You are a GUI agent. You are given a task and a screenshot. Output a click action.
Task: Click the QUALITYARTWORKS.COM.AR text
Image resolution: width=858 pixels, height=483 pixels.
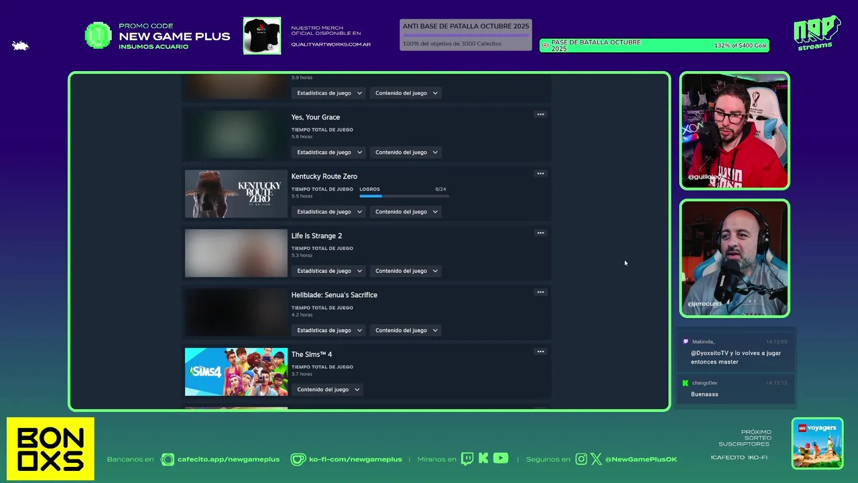[331, 45]
